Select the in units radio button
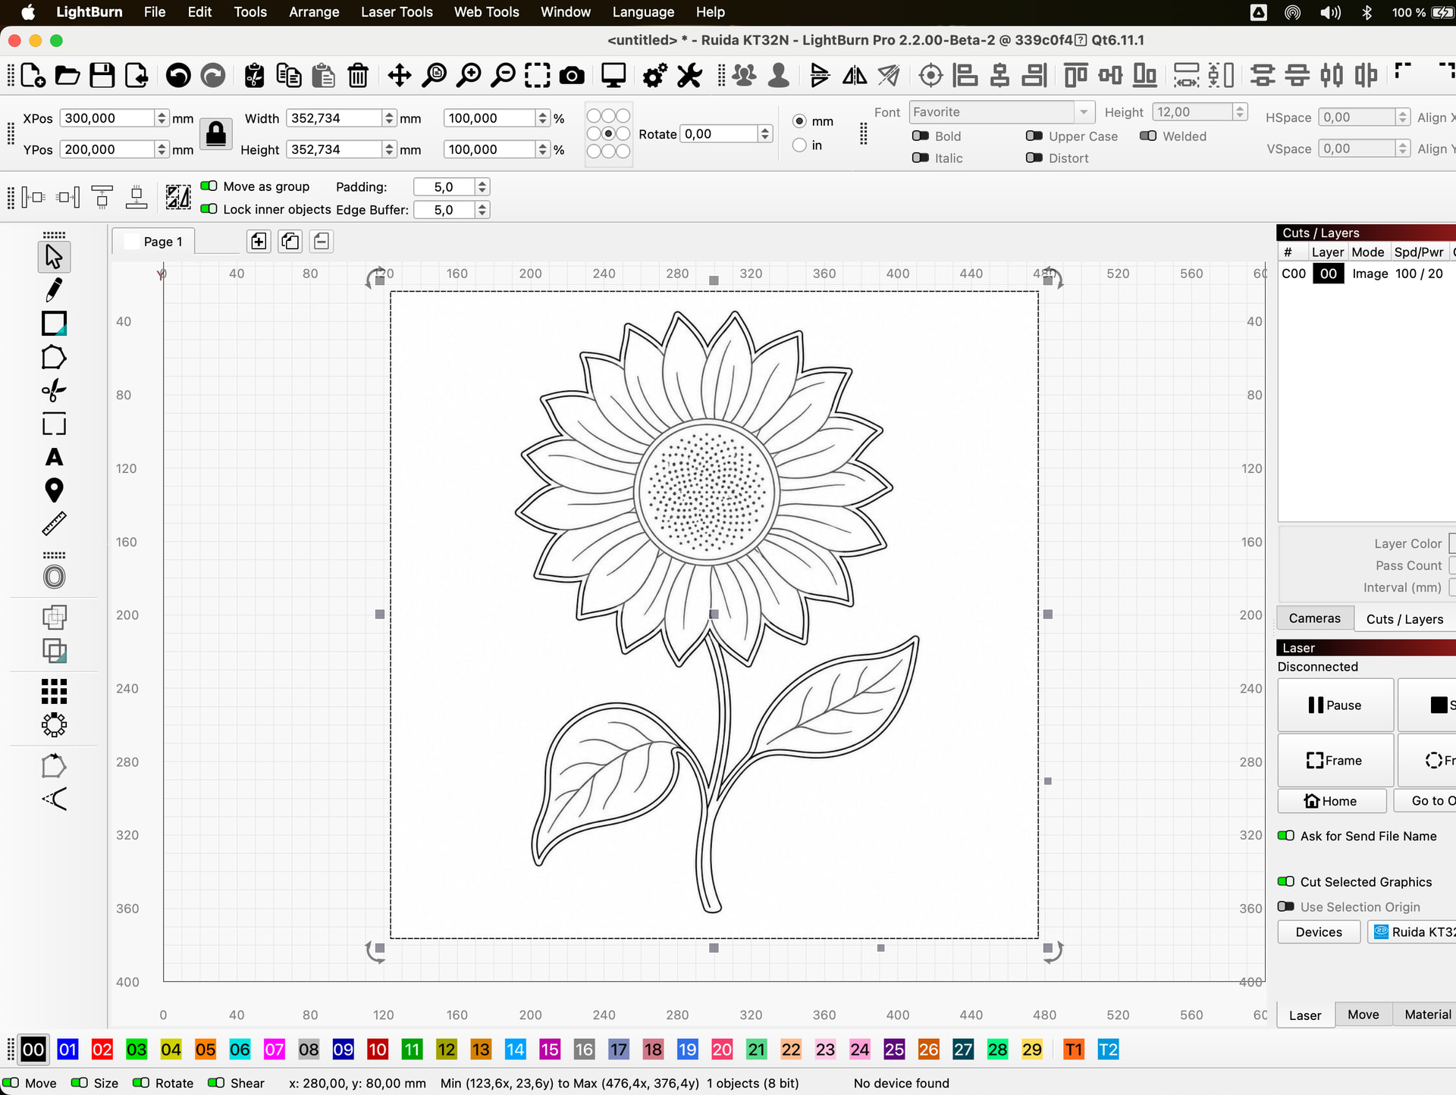1456x1095 pixels. tap(799, 145)
